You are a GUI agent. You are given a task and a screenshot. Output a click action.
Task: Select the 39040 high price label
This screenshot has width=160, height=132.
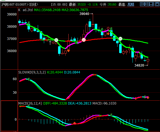pos(84,14)
